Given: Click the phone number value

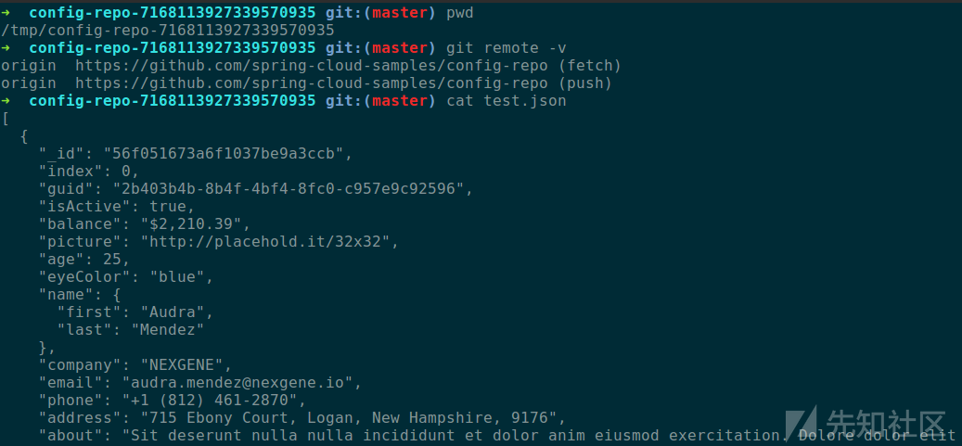Looking at the screenshot, I should click(x=213, y=400).
